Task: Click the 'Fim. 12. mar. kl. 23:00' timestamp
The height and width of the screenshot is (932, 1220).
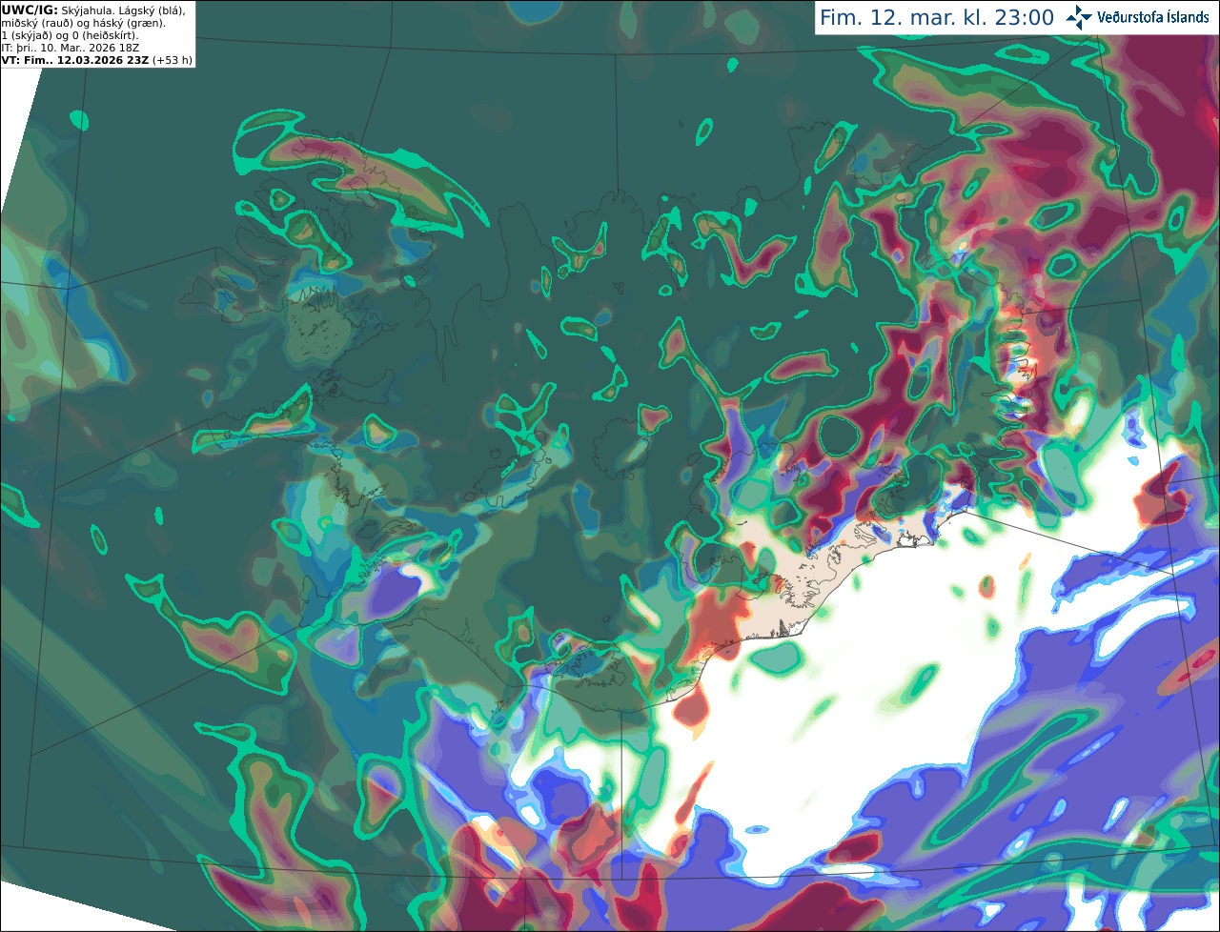Action: pyautogui.click(x=937, y=18)
